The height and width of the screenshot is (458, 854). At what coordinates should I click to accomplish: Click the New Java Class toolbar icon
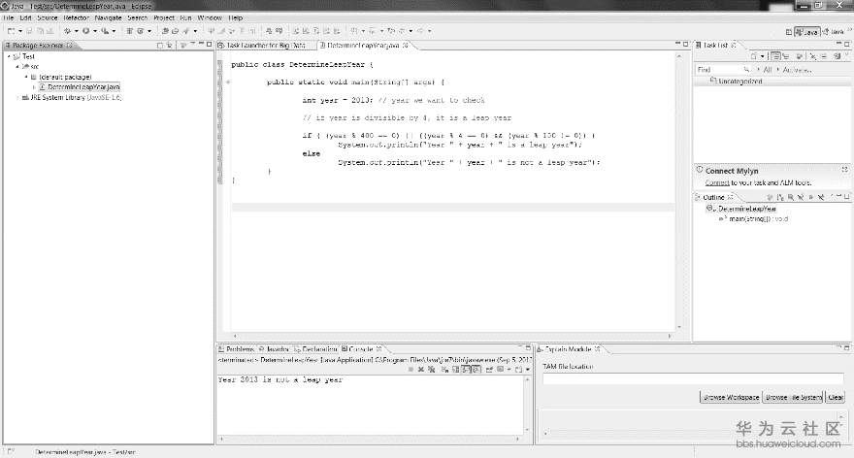[x=140, y=31]
